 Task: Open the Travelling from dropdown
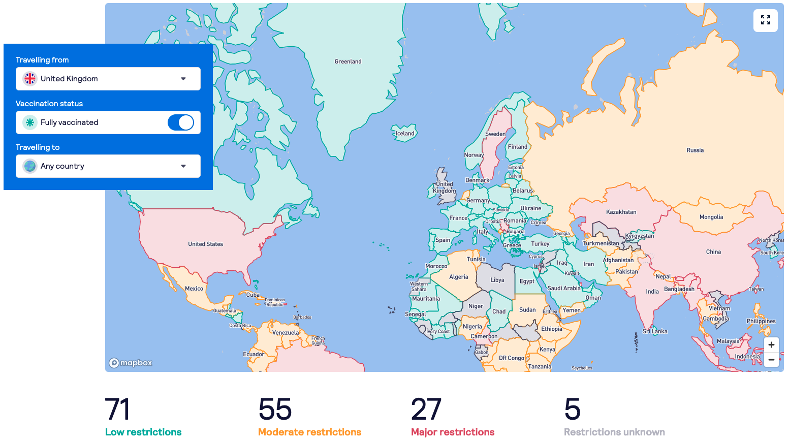pyautogui.click(x=108, y=79)
